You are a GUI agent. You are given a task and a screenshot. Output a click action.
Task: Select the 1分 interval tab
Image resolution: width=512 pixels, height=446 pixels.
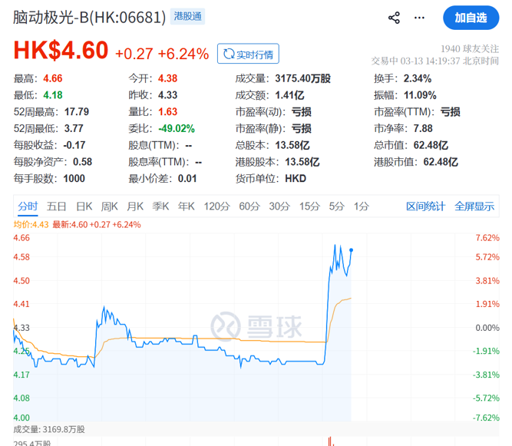click(x=361, y=206)
